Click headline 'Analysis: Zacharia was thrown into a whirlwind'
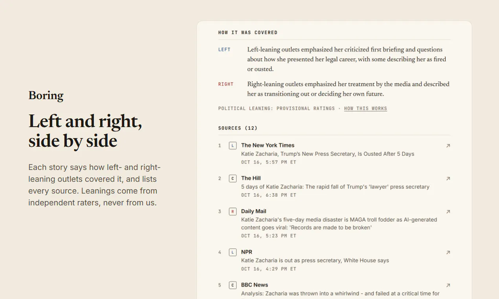Viewport: 499px width, 299px height. coord(340,293)
